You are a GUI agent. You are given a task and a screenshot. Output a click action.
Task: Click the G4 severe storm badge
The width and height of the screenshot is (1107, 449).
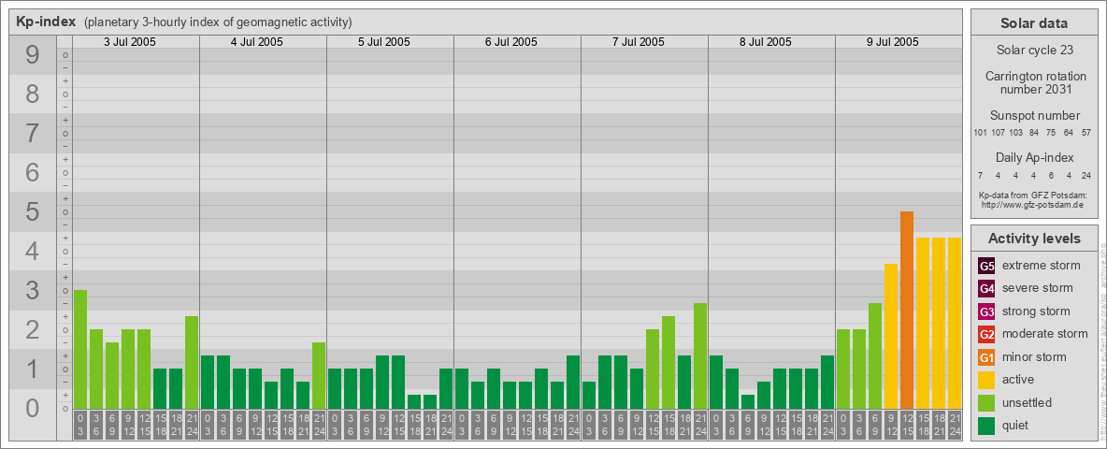[986, 289]
